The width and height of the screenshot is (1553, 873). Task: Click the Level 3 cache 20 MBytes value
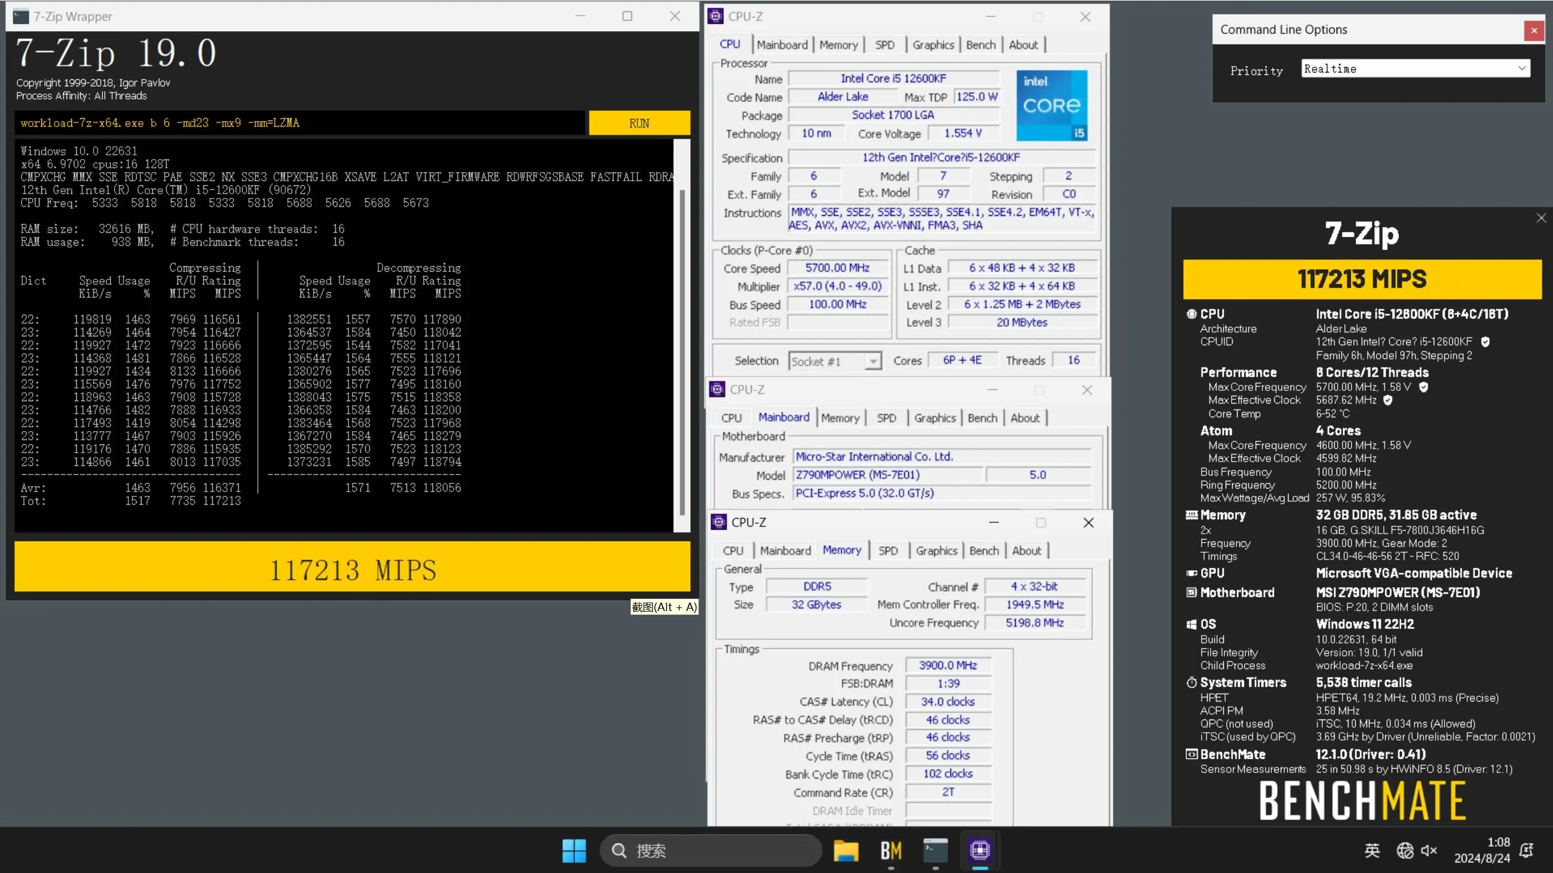1021,323
